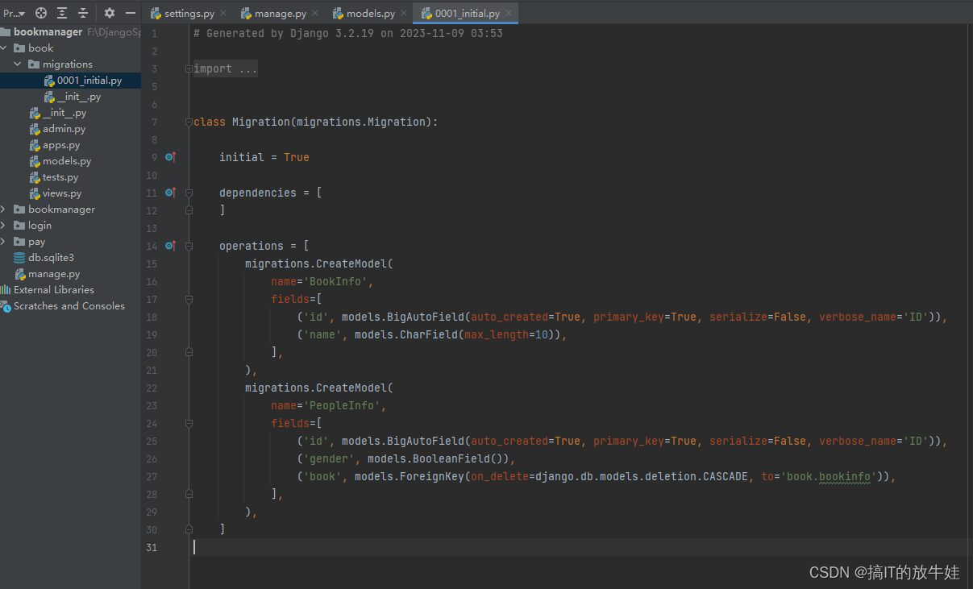This screenshot has height=589, width=973.
Task: Fold the PeopleInfo 'fields=[' block on line 24
Action: [x=189, y=424]
